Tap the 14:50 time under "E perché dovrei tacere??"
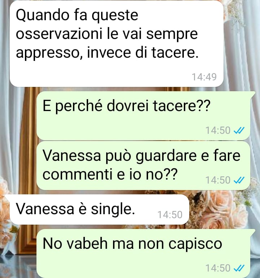The height and width of the screenshot is (278, 260). pyautogui.click(x=218, y=131)
